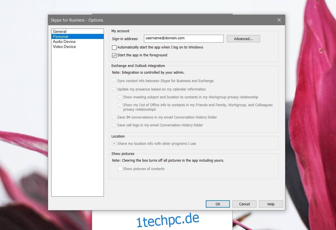Click the integration admin note text

click(x=148, y=72)
